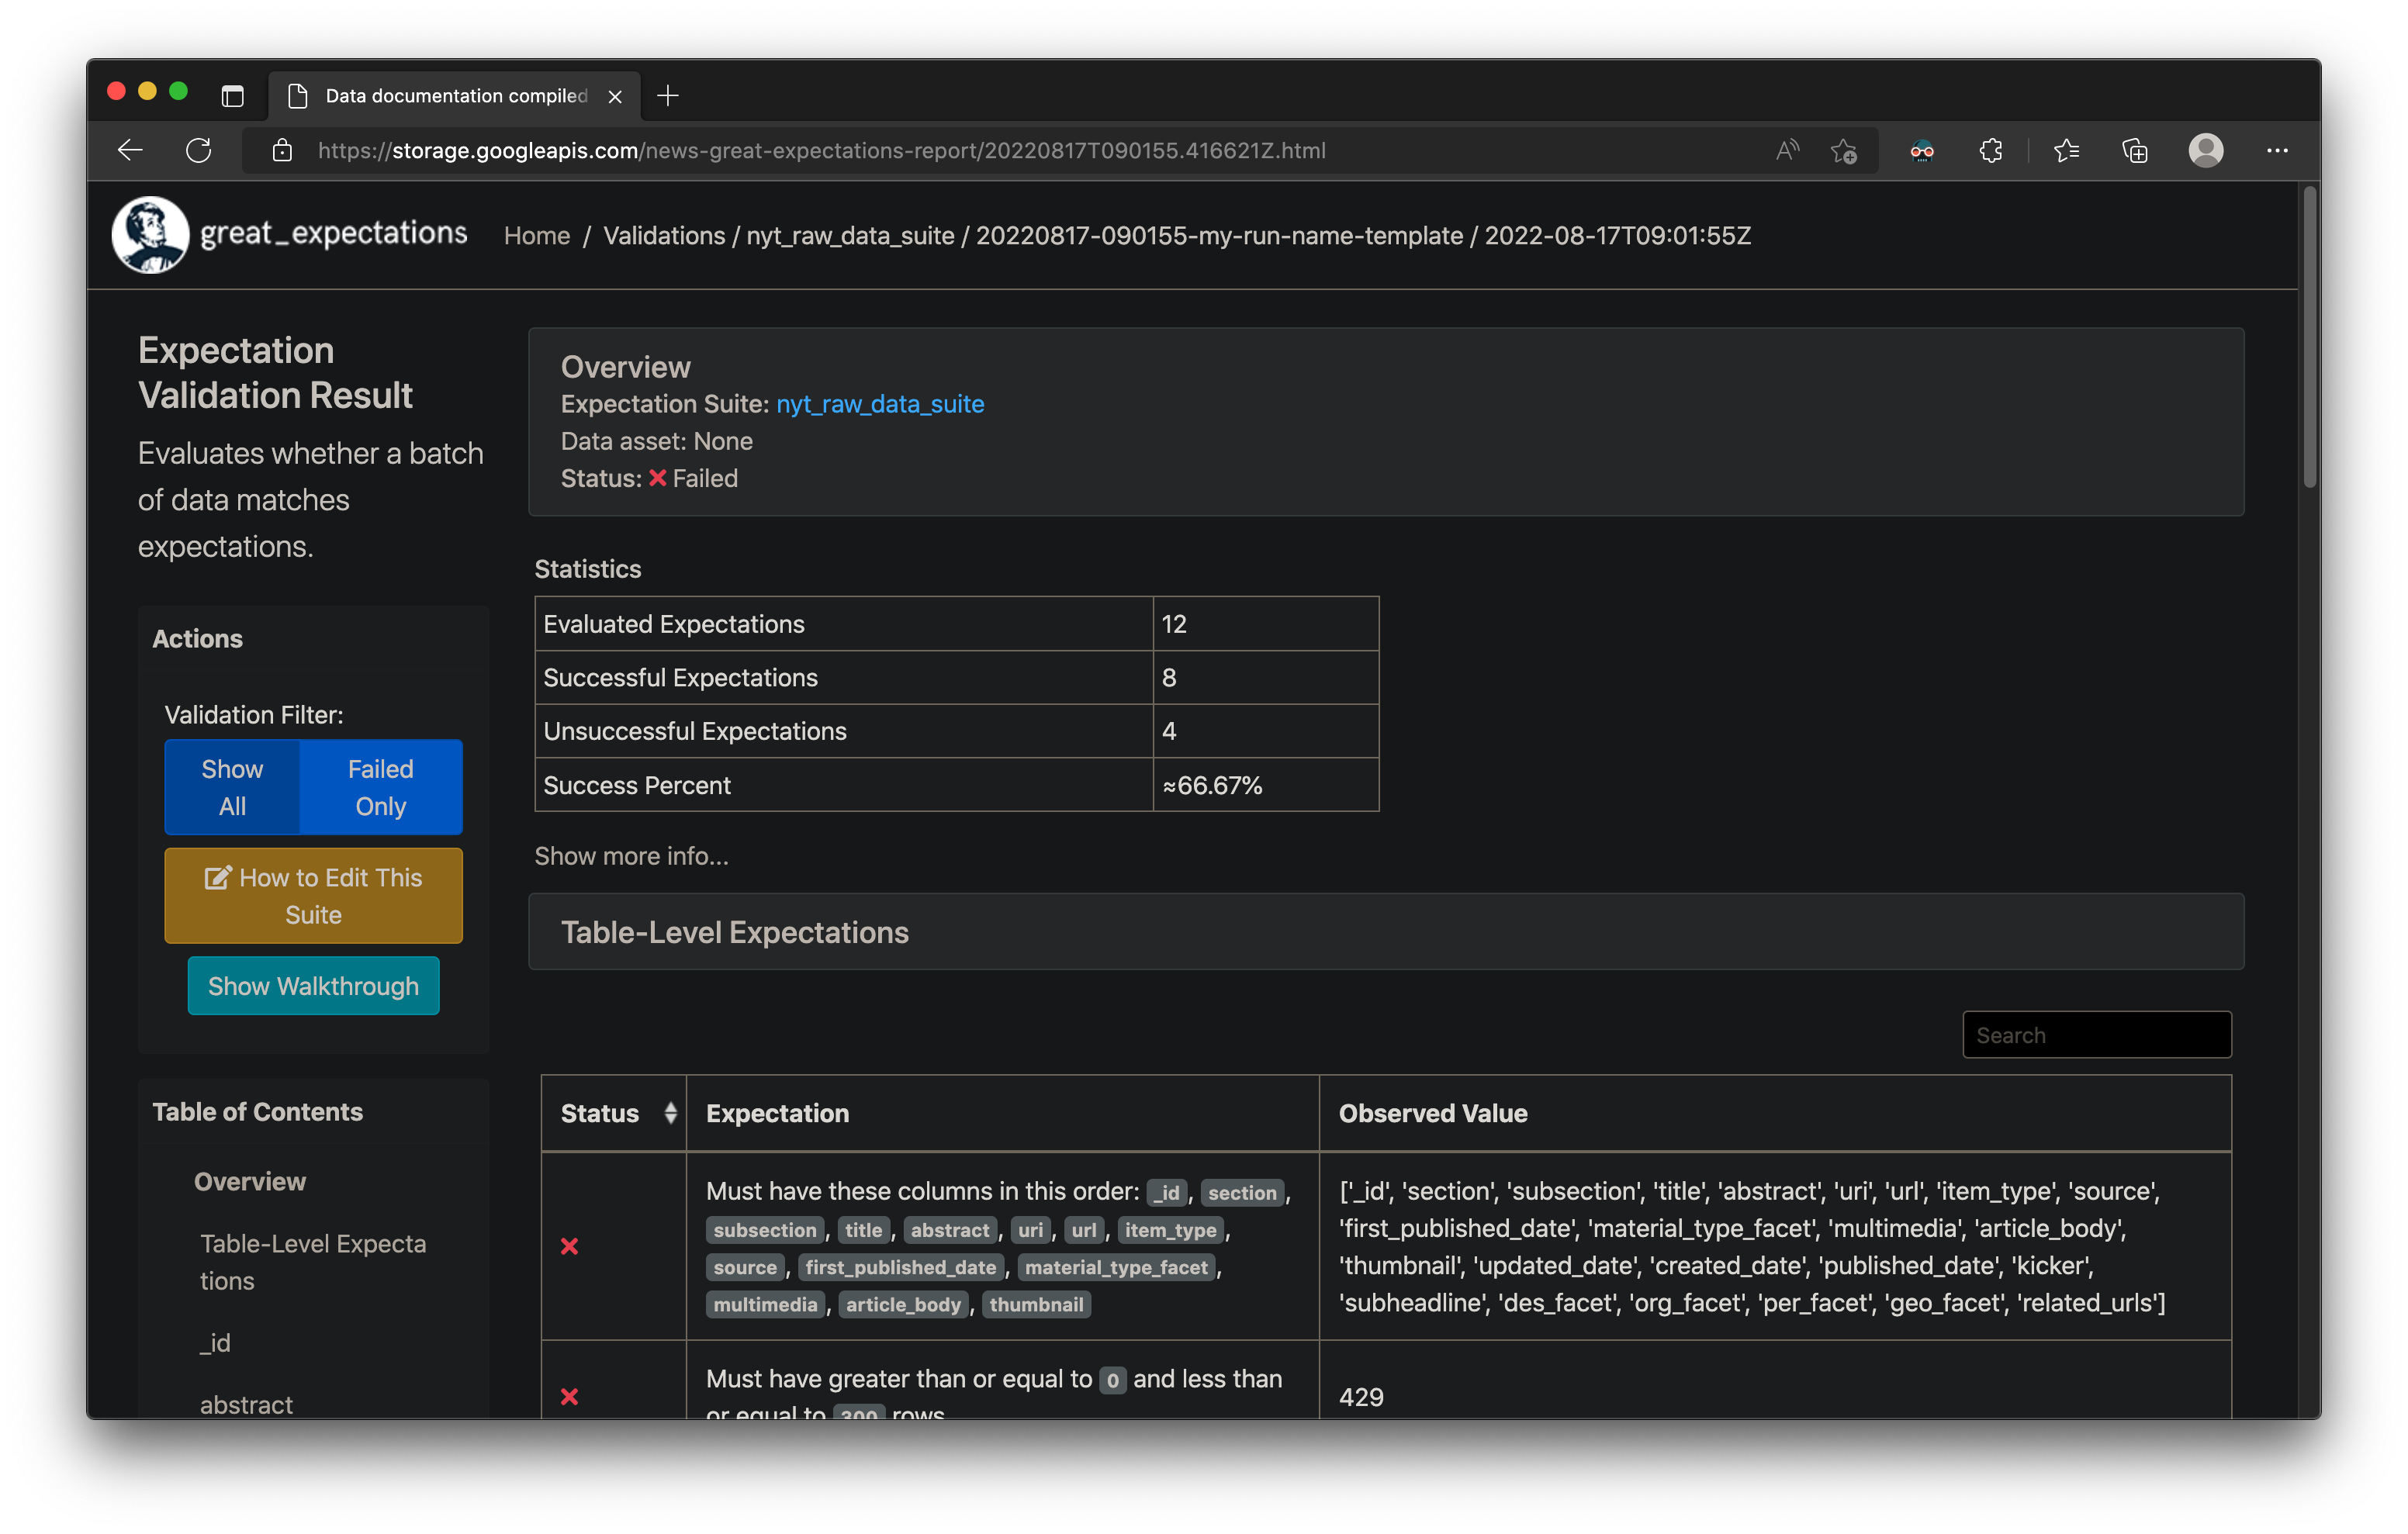
Task: Select Failed Only validation filter
Action: point(381,787)
